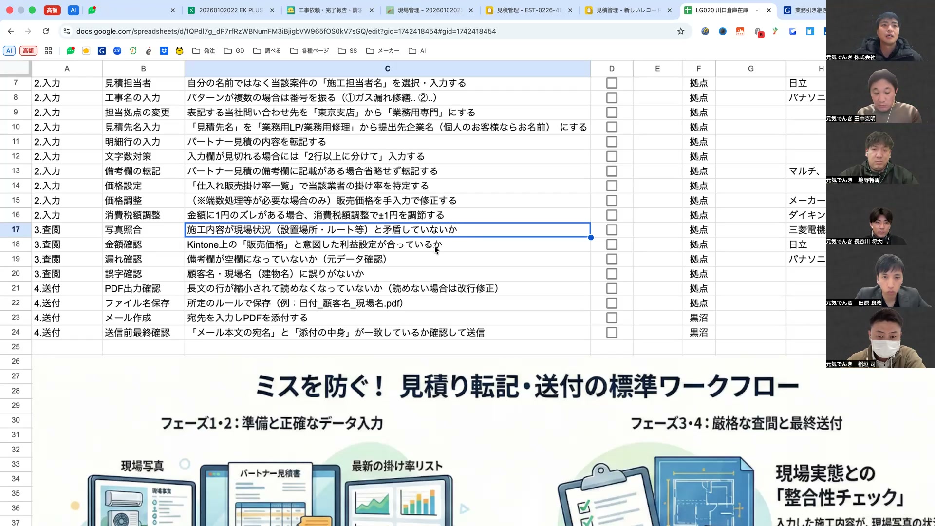
Task: Open the AI bookmark folder
Action: pos(417,51)
